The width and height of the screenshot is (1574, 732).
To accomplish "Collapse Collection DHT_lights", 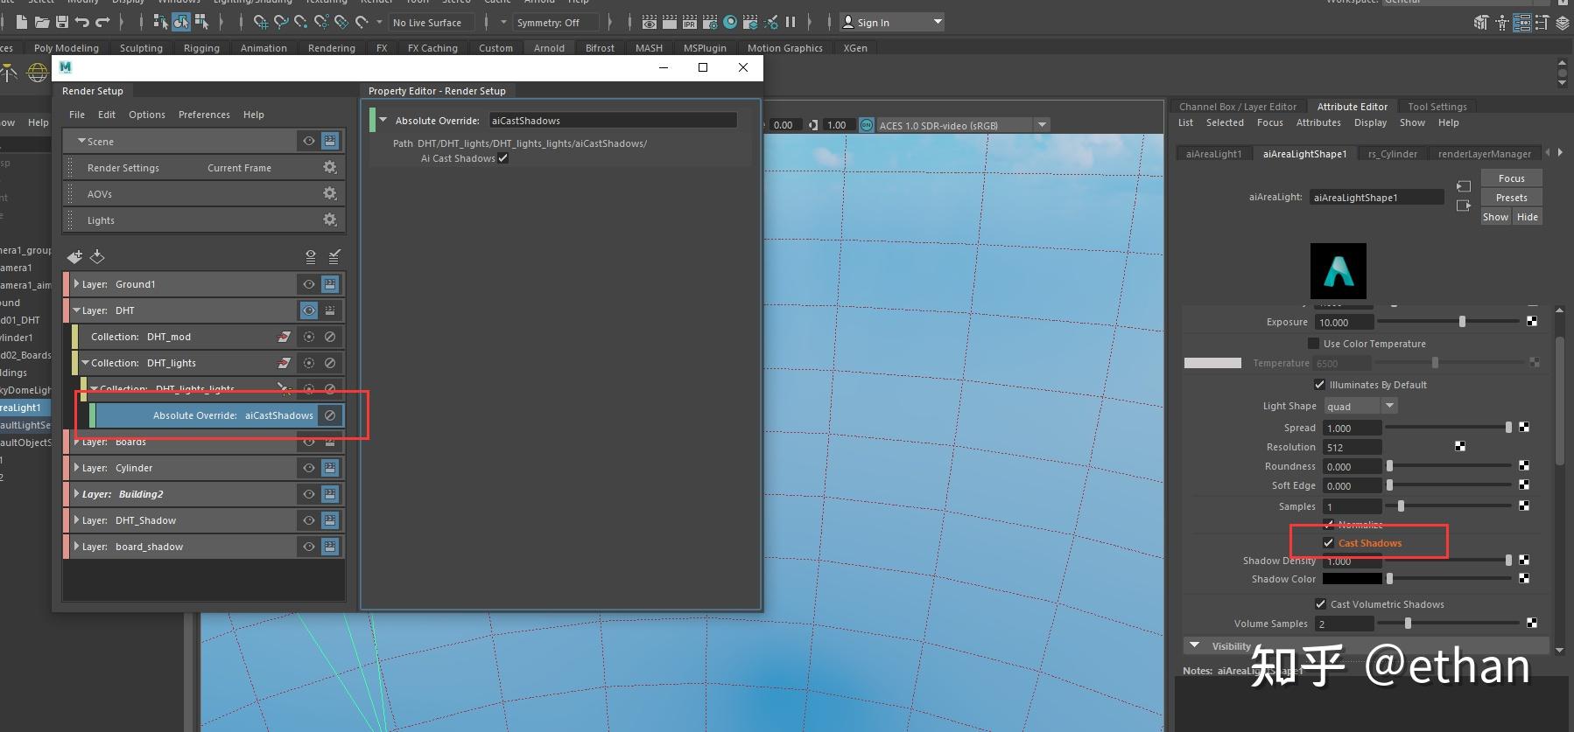I will pyautogui.click(x=86, y=363).
